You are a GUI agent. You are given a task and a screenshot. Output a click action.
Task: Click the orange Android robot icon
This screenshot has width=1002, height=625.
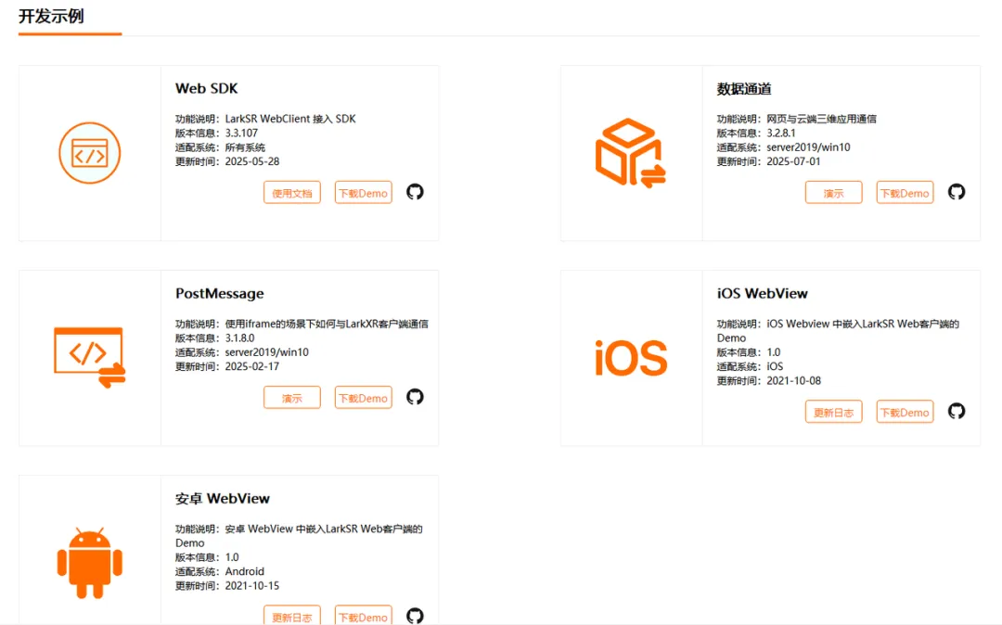coord(89,563)
